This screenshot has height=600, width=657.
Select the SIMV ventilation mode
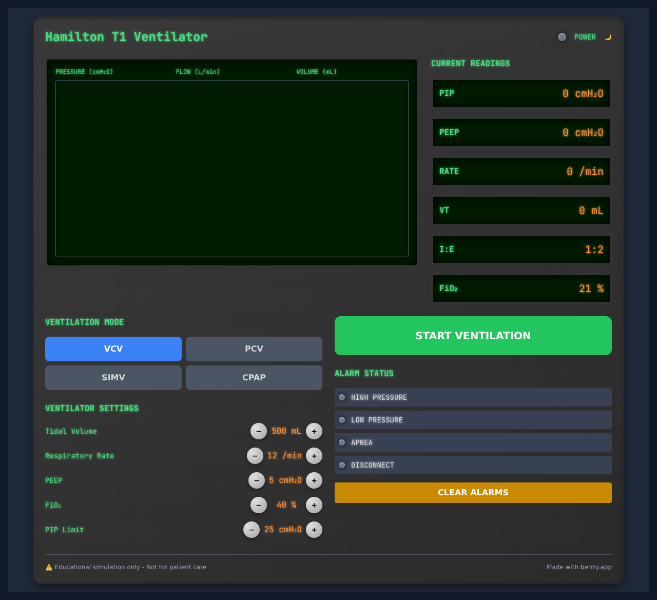[x=113, y=377]
